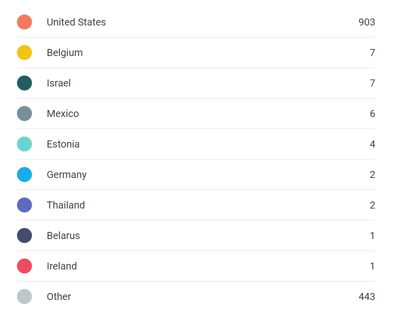
Task: Click the gray Mexico color dot
Action: (24, 113)
